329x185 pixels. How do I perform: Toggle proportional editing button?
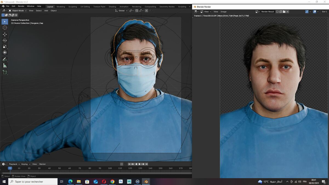(x=146, y=11)
